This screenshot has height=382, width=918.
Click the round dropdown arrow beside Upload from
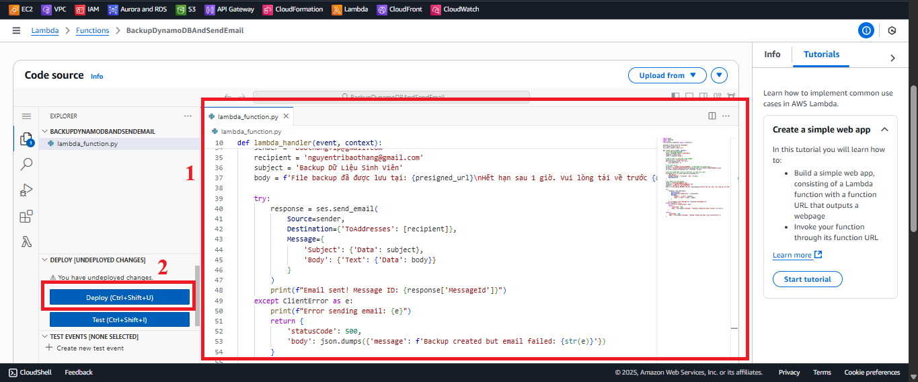(x=719, y=75)
